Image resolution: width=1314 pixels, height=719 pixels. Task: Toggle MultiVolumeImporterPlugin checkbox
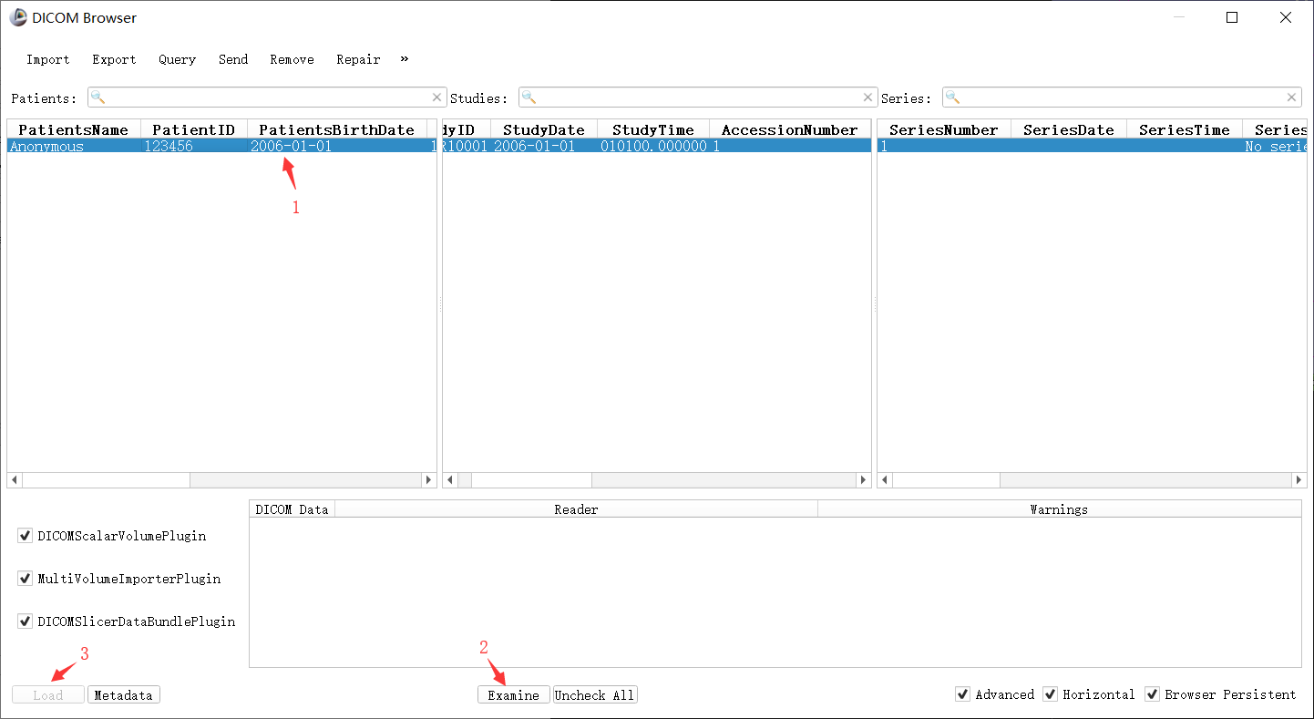click(26, 579)
